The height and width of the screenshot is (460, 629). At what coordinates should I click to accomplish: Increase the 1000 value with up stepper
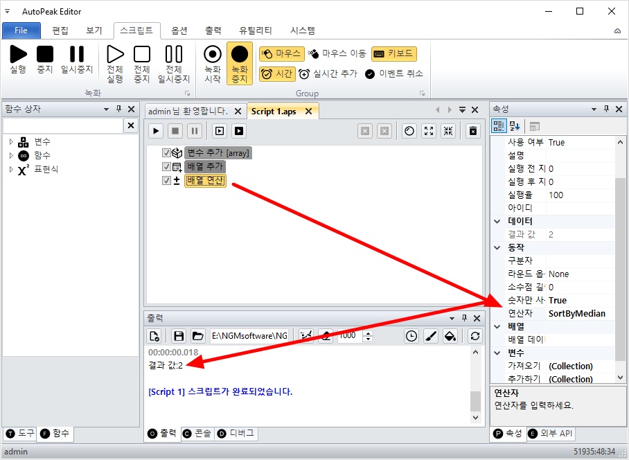click(369, 333)
